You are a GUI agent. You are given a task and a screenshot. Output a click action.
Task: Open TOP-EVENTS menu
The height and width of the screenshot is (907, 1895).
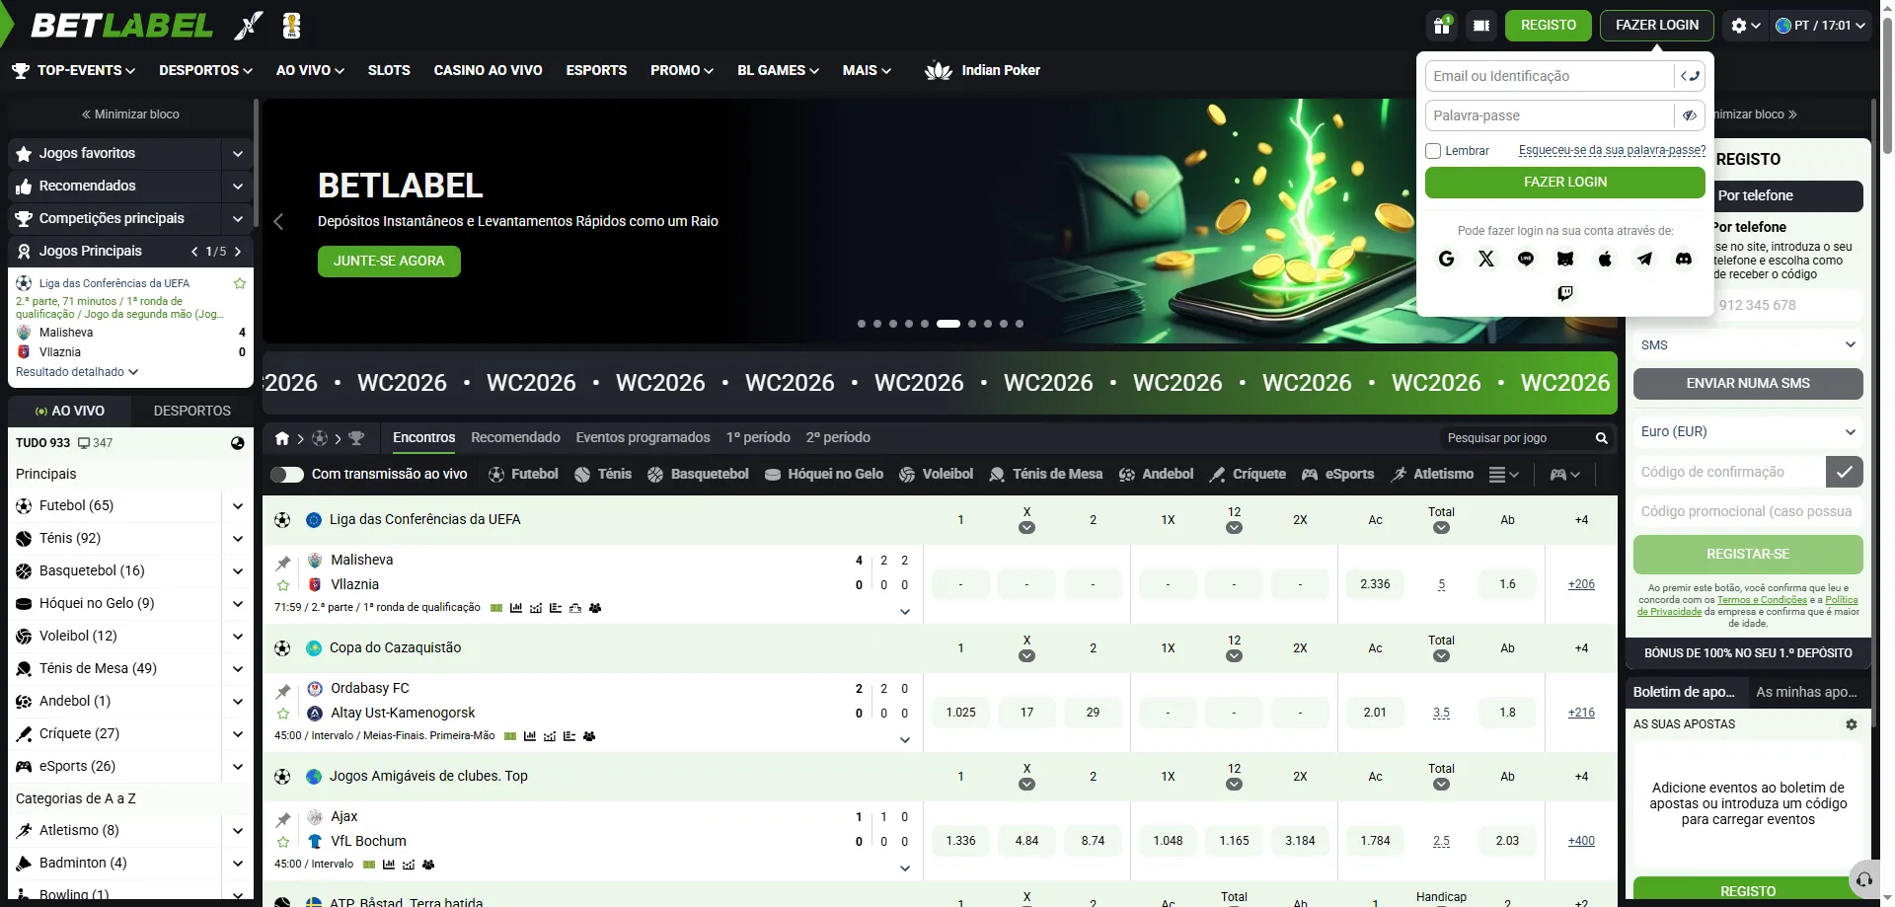tap(74, 70)
